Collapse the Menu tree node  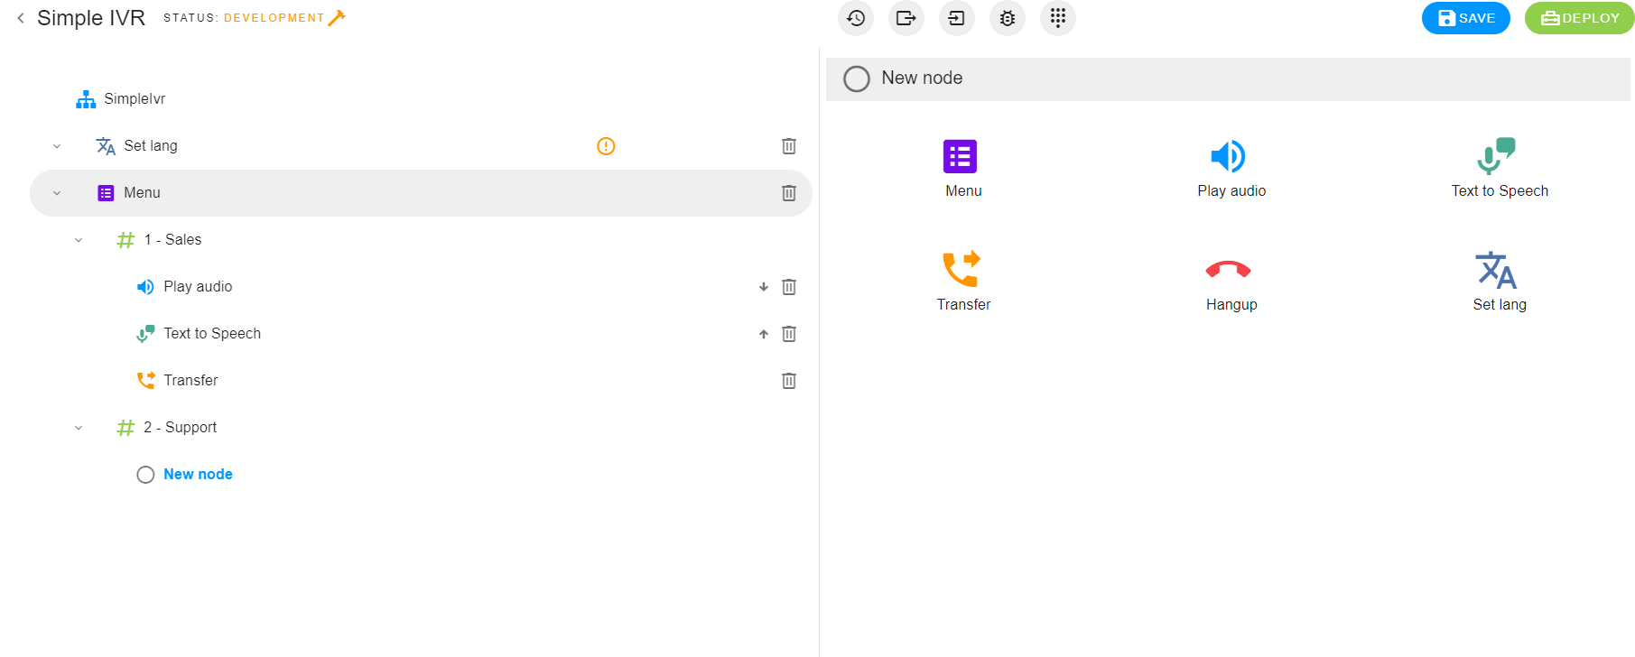pos(57,193)
